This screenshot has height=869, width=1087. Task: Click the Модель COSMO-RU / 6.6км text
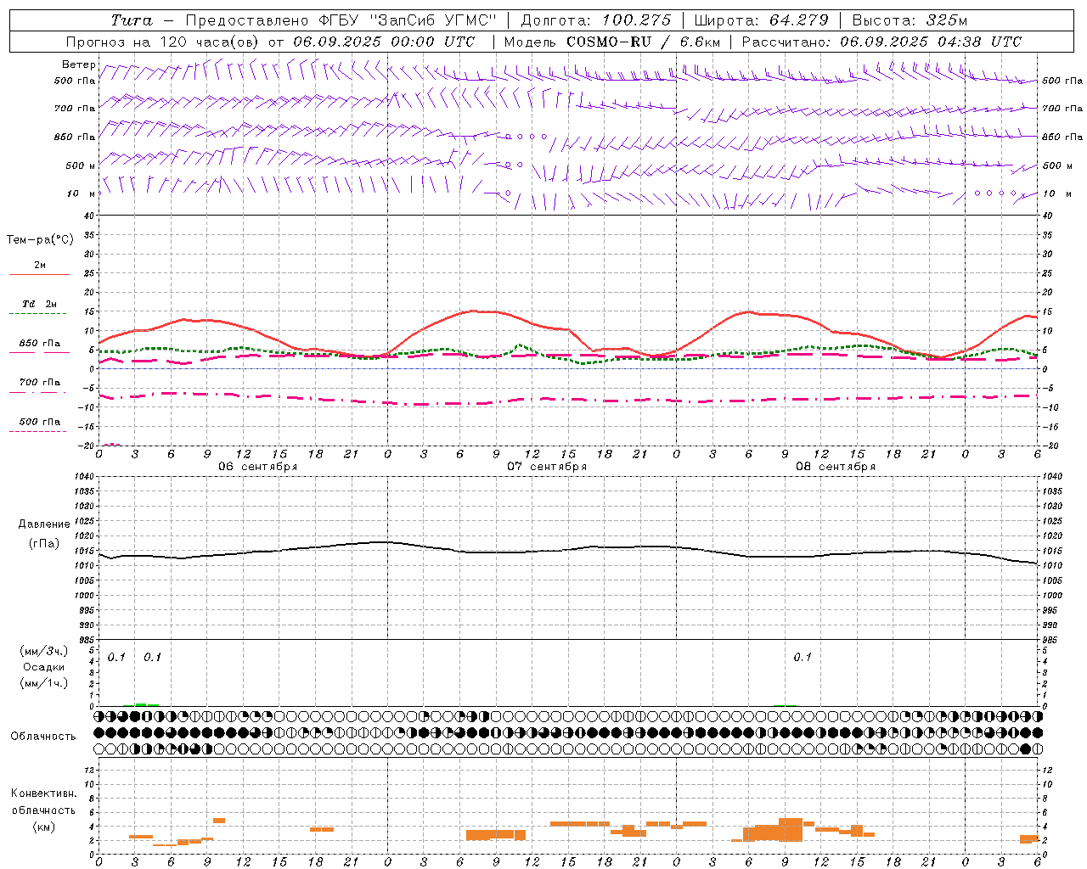612,42
